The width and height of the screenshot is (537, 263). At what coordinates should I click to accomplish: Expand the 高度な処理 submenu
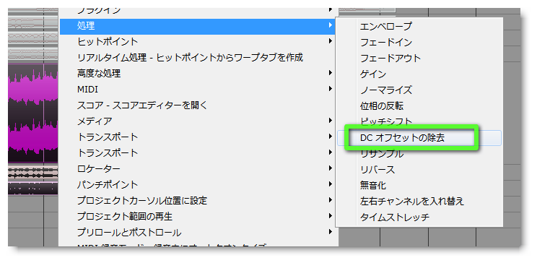point(198,73)
